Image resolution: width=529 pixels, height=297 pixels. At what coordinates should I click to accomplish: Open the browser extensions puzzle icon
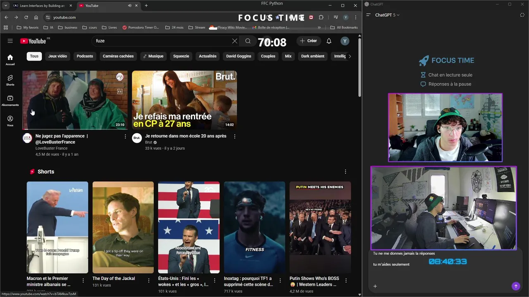(321, 17)
